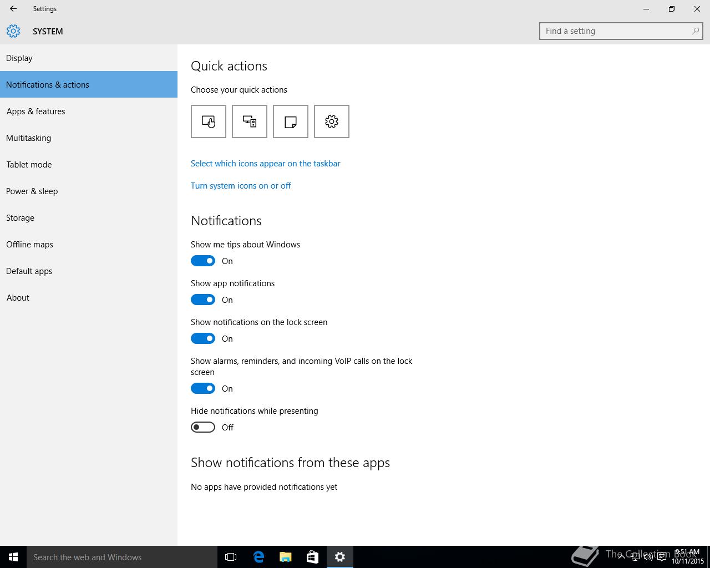
Task: Launch the Store app from taskbar
Action: coord(313,557)
